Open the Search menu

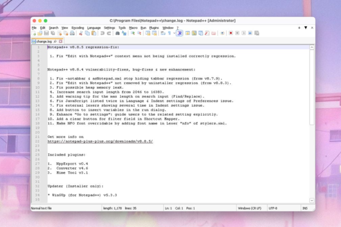click(x=53, y=28)
